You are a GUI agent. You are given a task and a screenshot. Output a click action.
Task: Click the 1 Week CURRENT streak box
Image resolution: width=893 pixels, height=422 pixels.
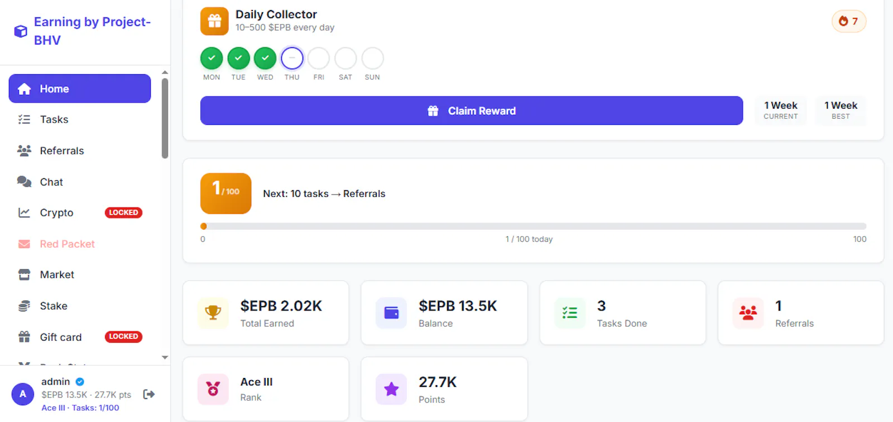(x=780, y=110)
